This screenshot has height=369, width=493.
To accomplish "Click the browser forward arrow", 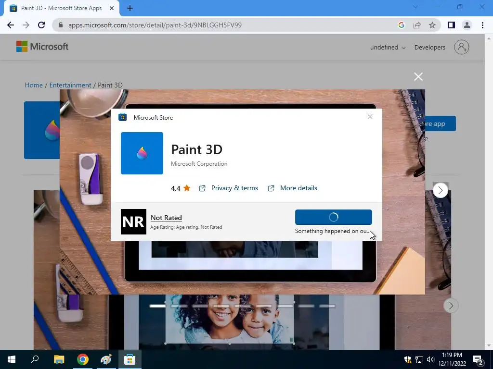I will tap(26, 25).
